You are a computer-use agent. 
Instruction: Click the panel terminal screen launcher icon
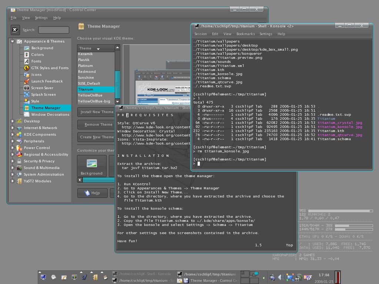click(x=74, y=277)
